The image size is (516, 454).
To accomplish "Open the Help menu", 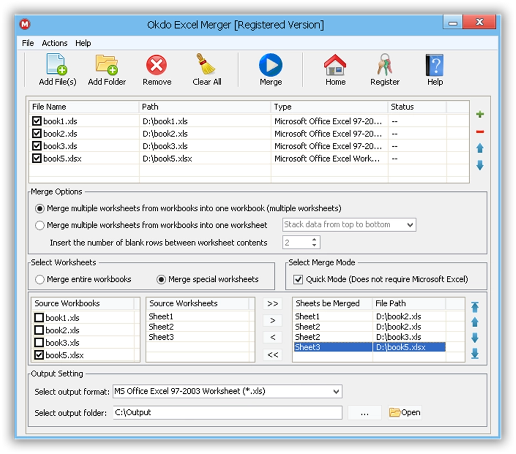I will [83, 43].
